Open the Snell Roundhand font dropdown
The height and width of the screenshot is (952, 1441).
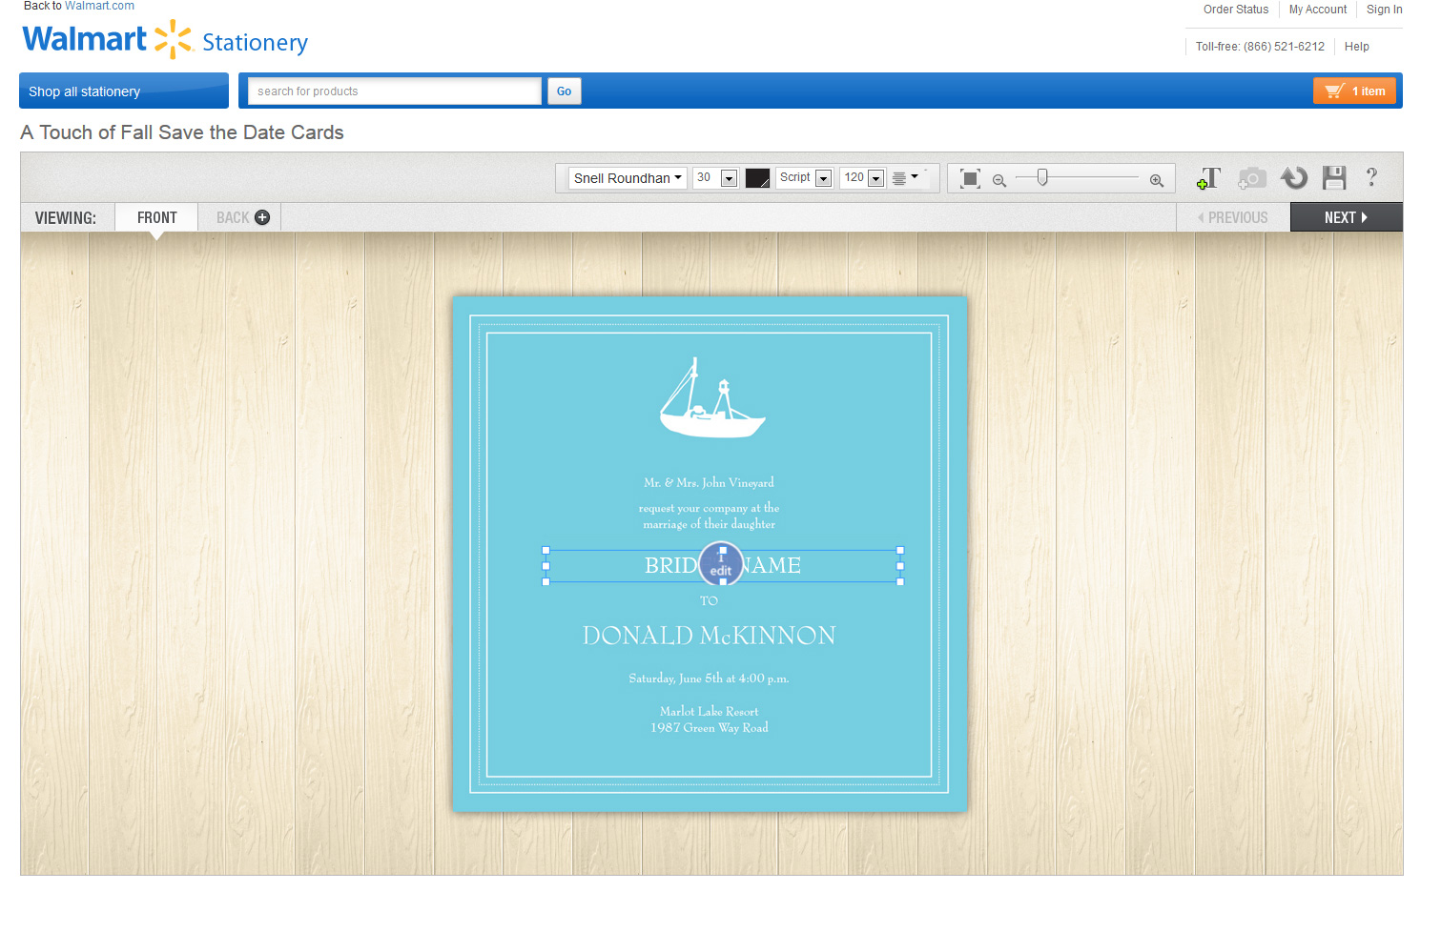628,178
